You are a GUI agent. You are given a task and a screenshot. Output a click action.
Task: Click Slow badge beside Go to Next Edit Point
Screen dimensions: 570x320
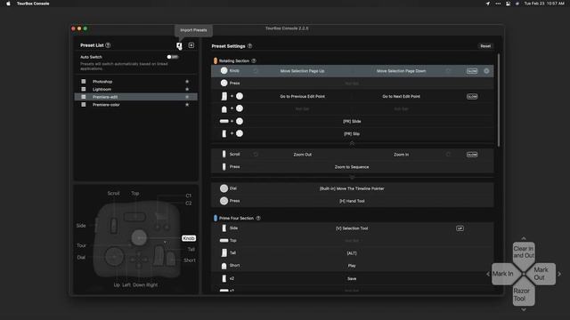tap(472, 97)
